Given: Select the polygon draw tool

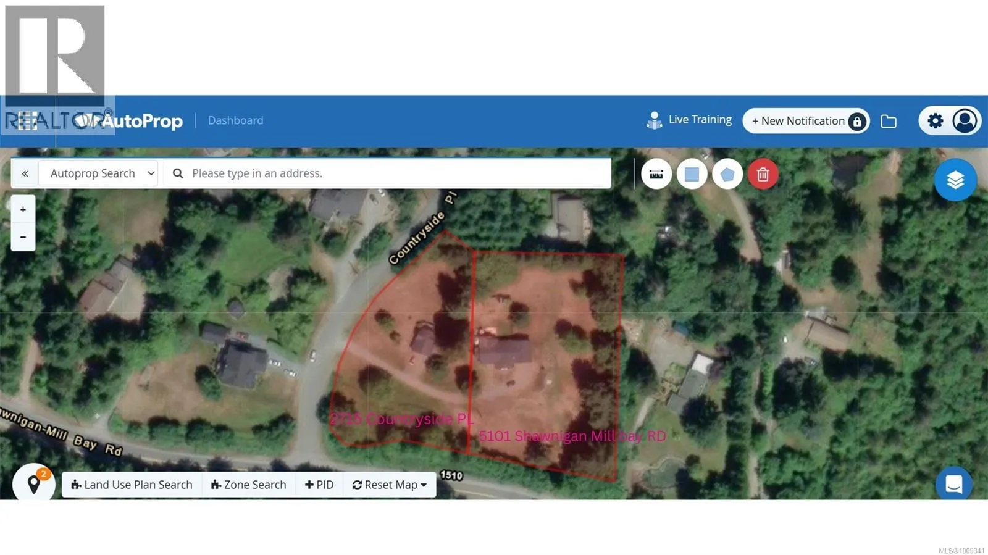Looking at the screenshot, I should 727,174.
